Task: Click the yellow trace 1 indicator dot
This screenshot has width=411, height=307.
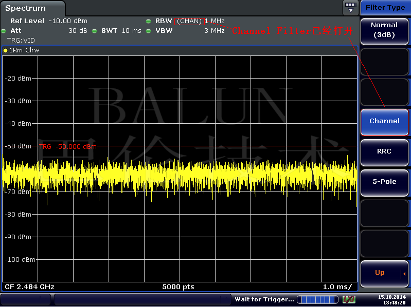Action: [x=5, y=50]
